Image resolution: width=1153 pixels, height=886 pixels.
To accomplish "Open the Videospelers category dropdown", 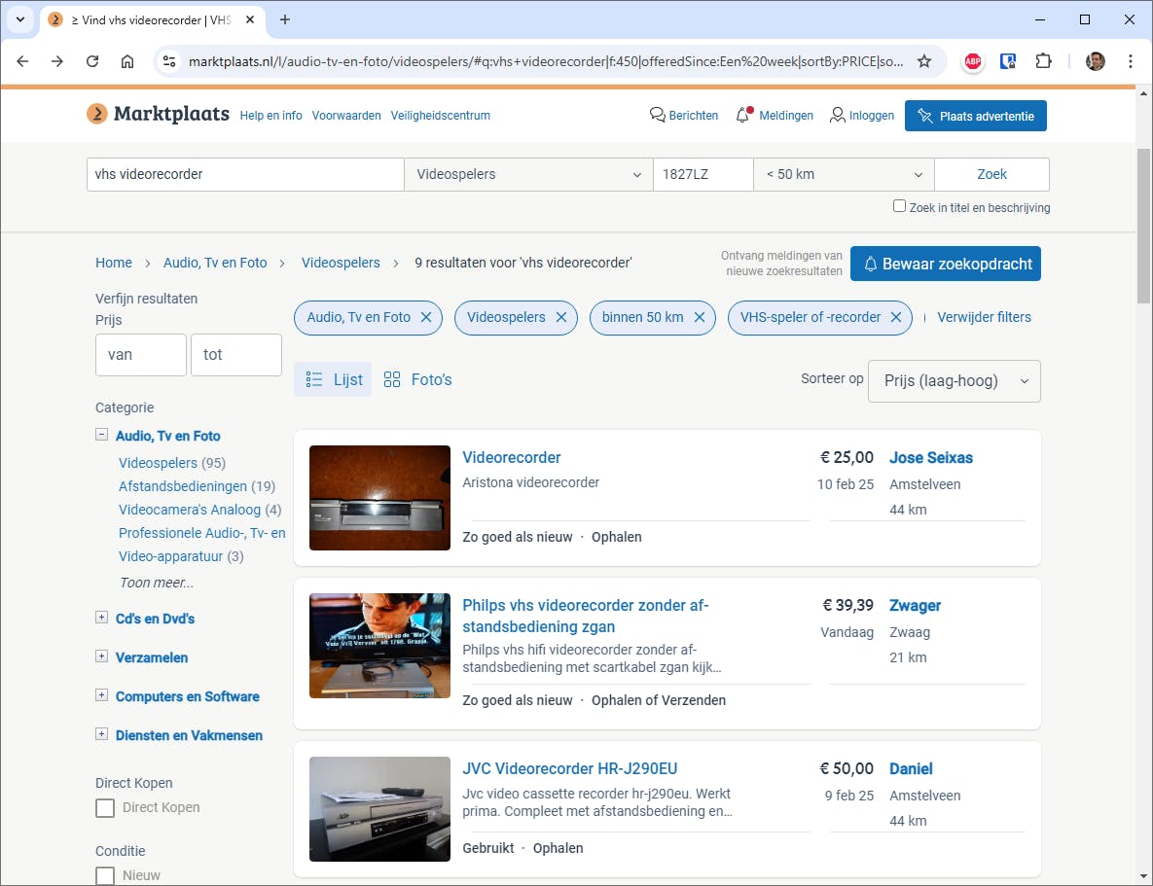I will (x=528, y=174).
